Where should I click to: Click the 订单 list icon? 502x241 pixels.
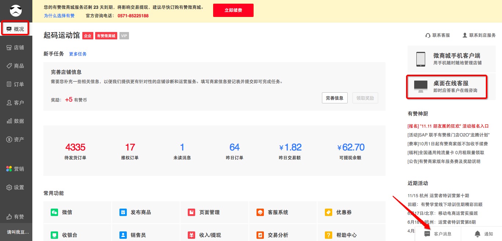(x=9, y=84)
